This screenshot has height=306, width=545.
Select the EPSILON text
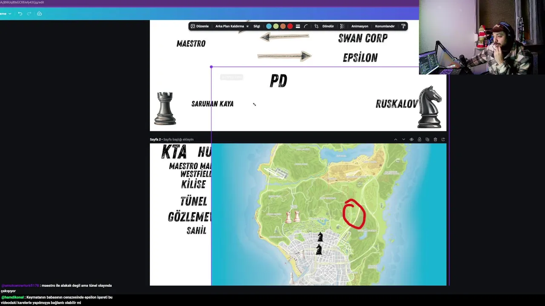click(x=360, y=58)
